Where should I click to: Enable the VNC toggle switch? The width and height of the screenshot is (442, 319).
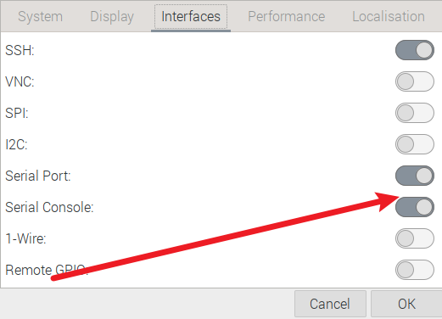click(x=415, y=81)
